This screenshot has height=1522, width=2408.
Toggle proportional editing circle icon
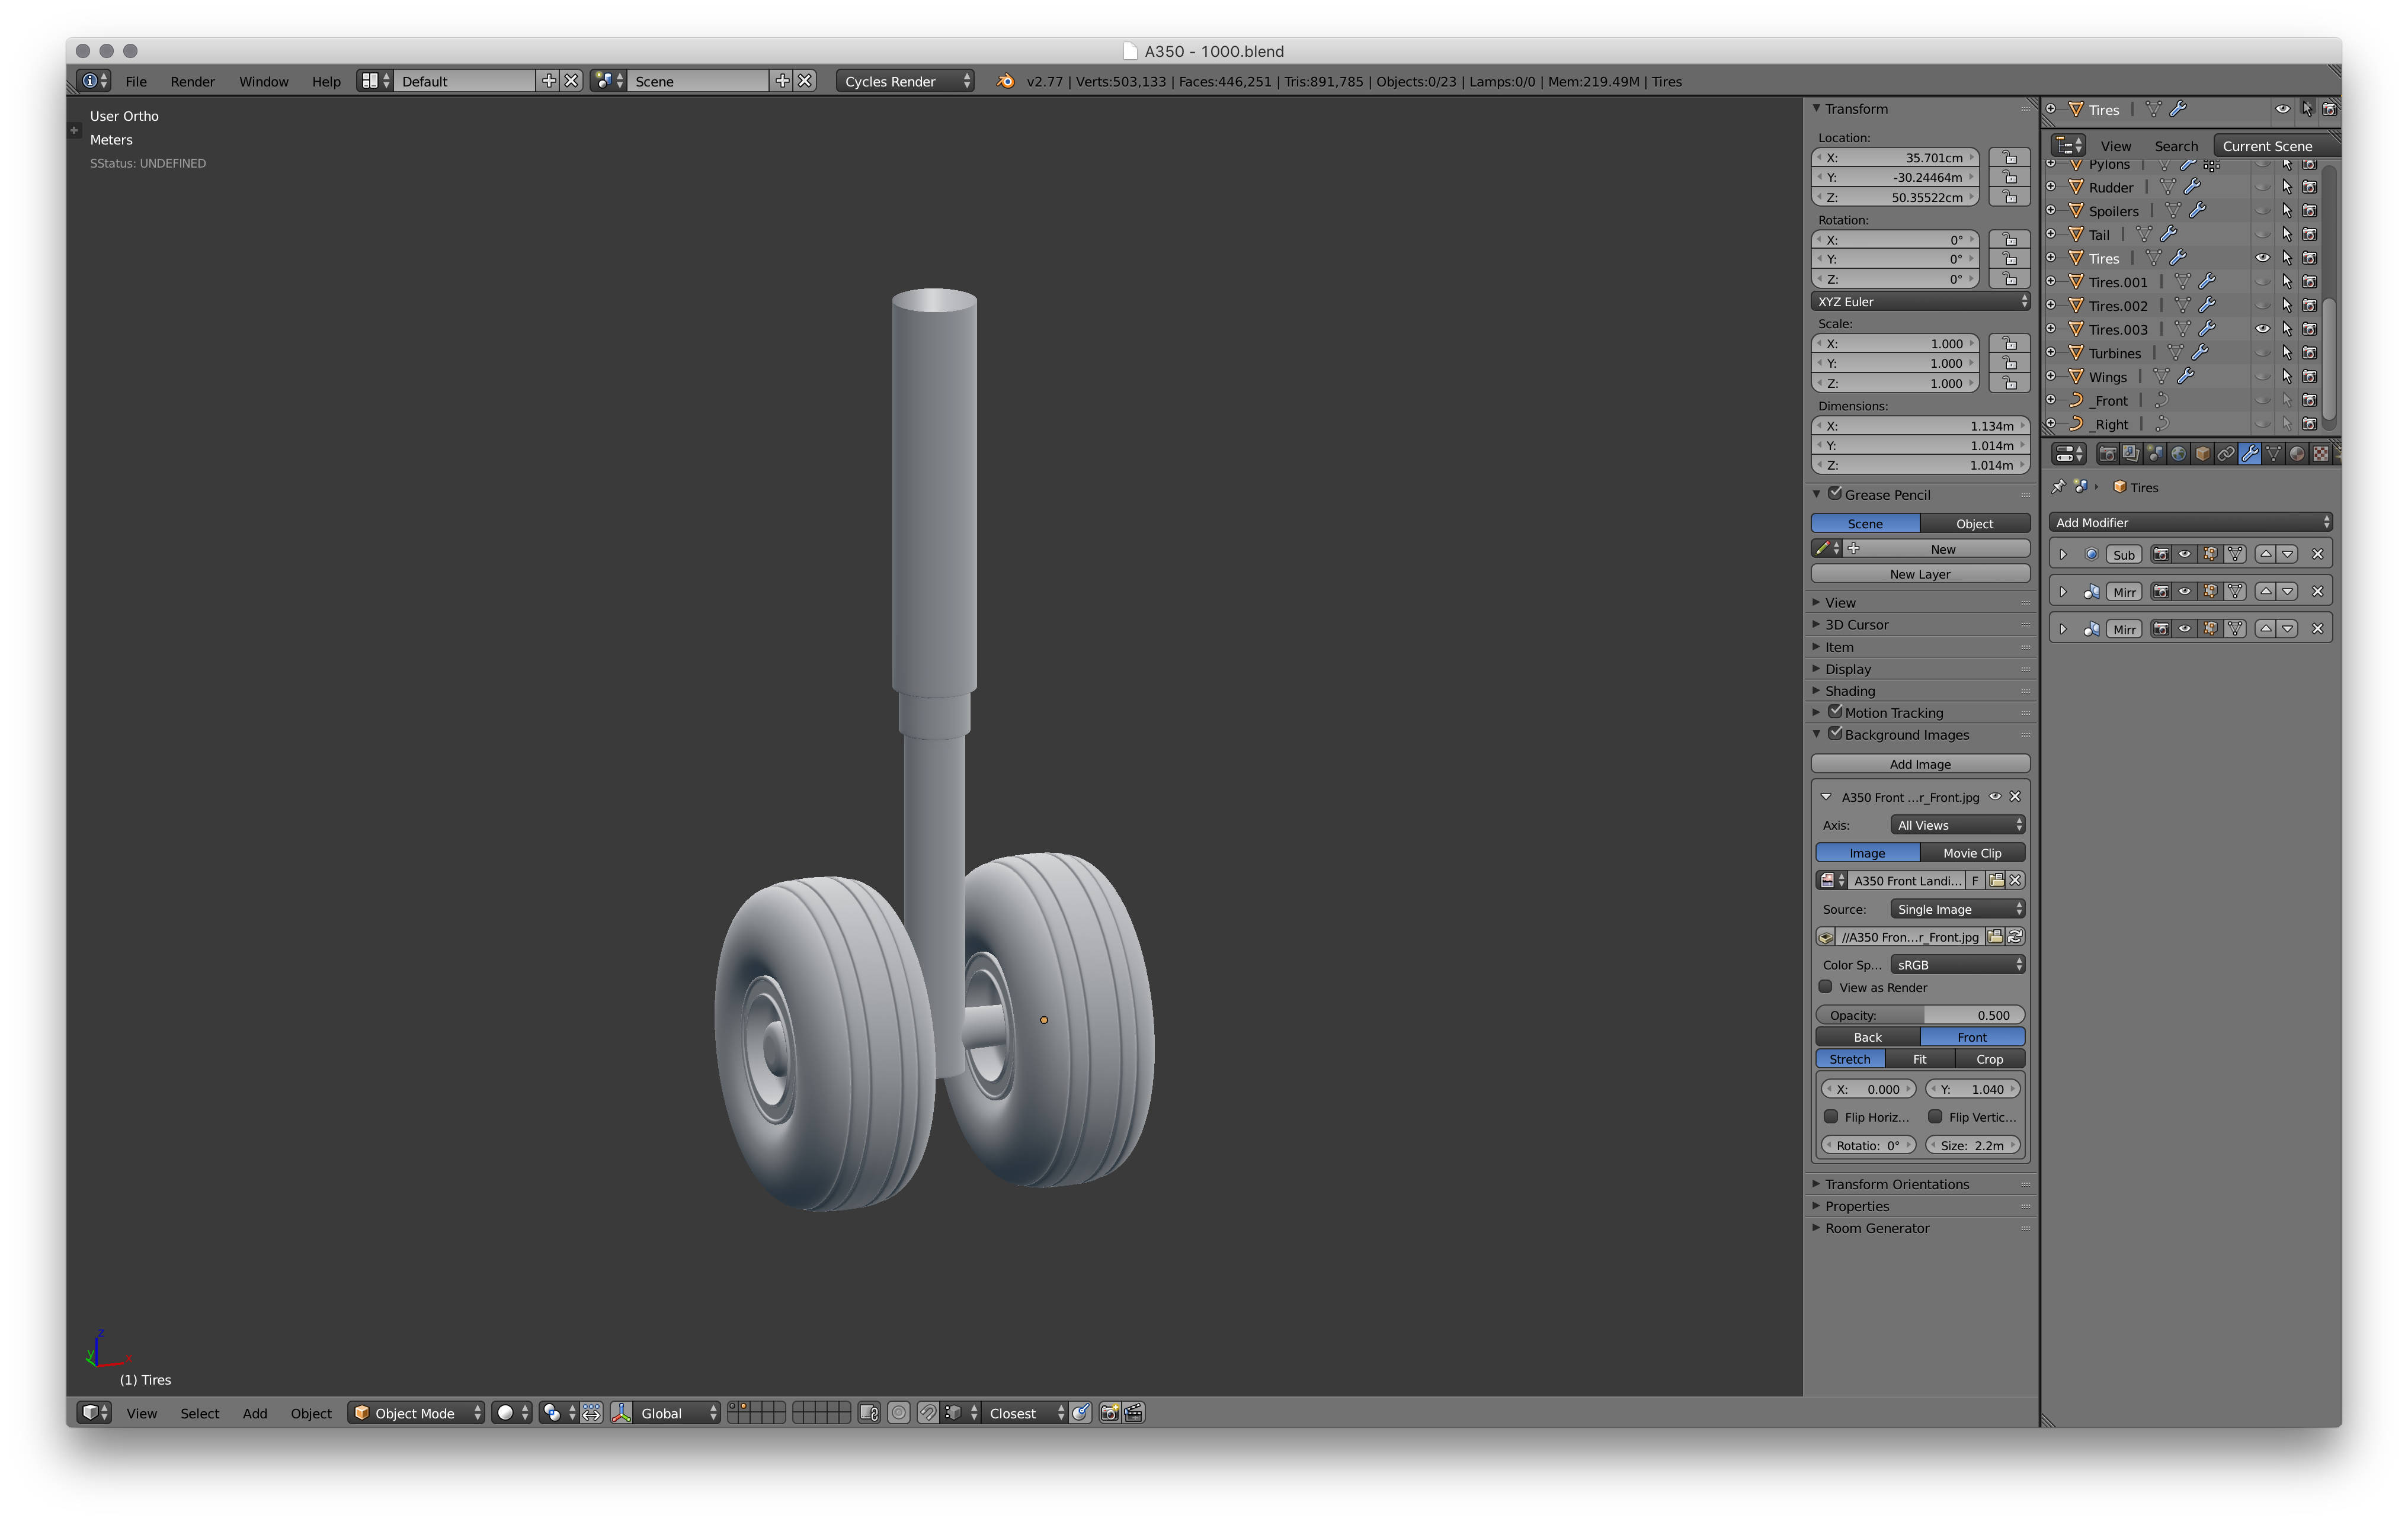(x=899, y=1413)
